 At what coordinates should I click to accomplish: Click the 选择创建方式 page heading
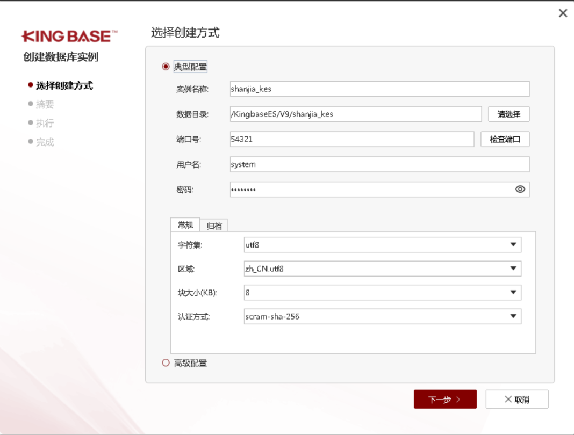click(x=185, y=33)
